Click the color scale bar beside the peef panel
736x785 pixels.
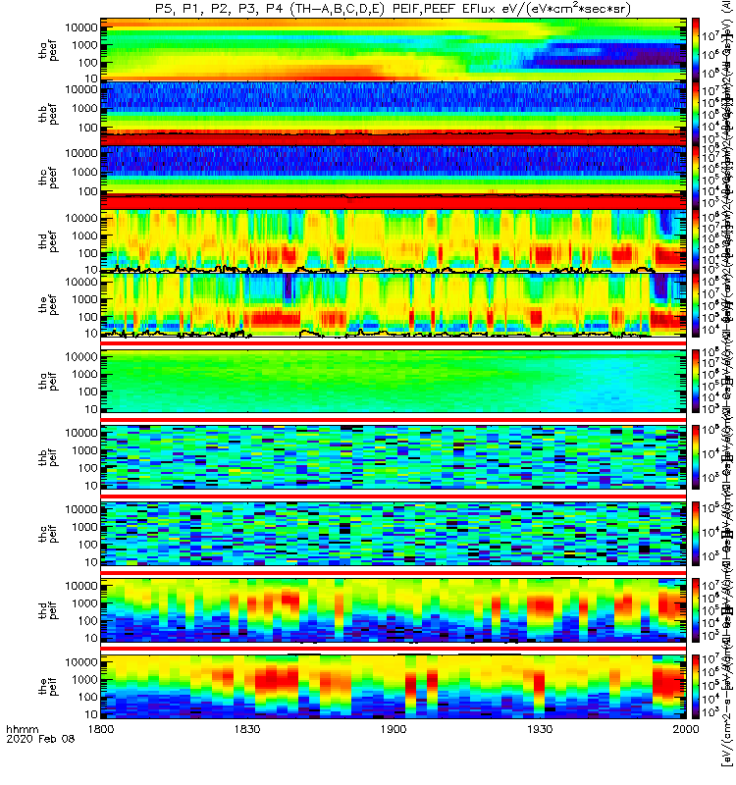click(696, 305)
